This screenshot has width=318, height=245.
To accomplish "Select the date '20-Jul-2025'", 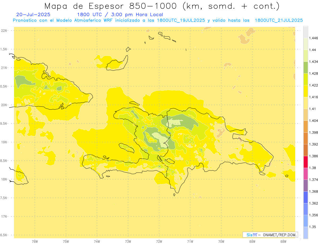I will pos(33,15).
